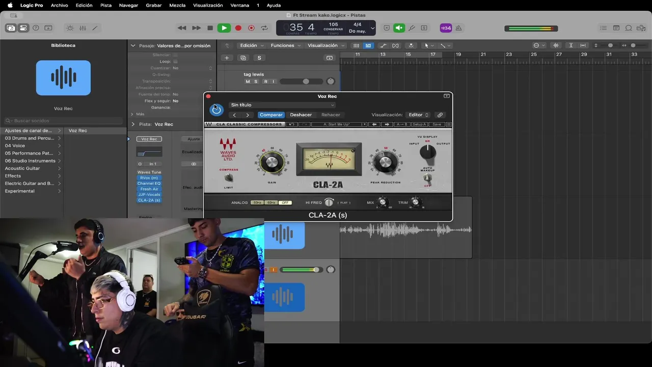Record-enable the tag lewis track

coord(265,82)
